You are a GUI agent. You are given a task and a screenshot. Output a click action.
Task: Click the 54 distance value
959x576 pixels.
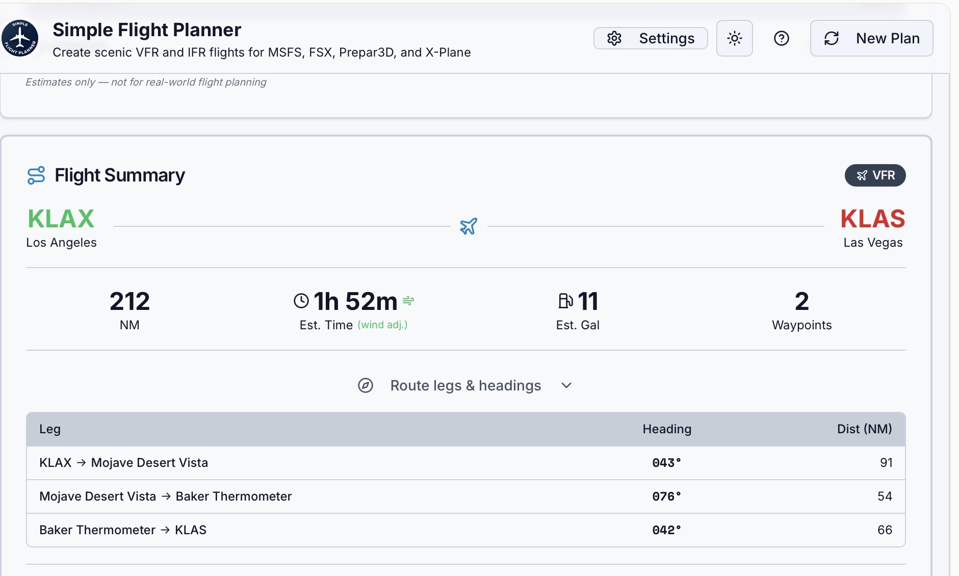[x=885, y=496]
